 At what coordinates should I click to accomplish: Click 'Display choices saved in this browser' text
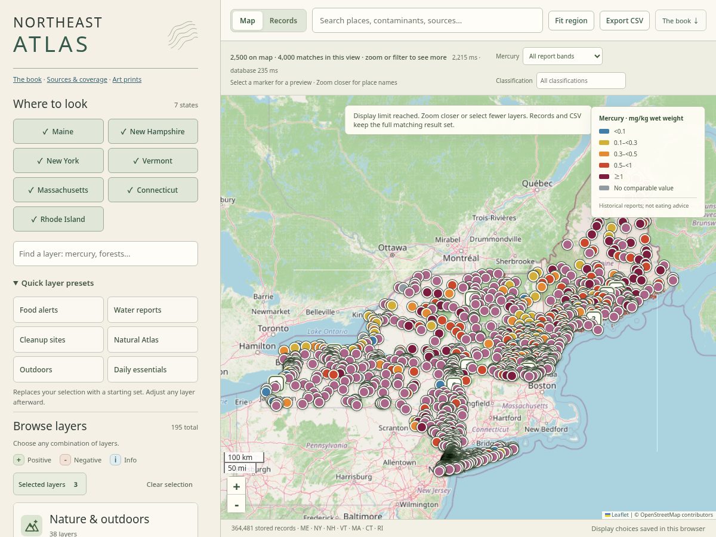(x=648, y=528)
